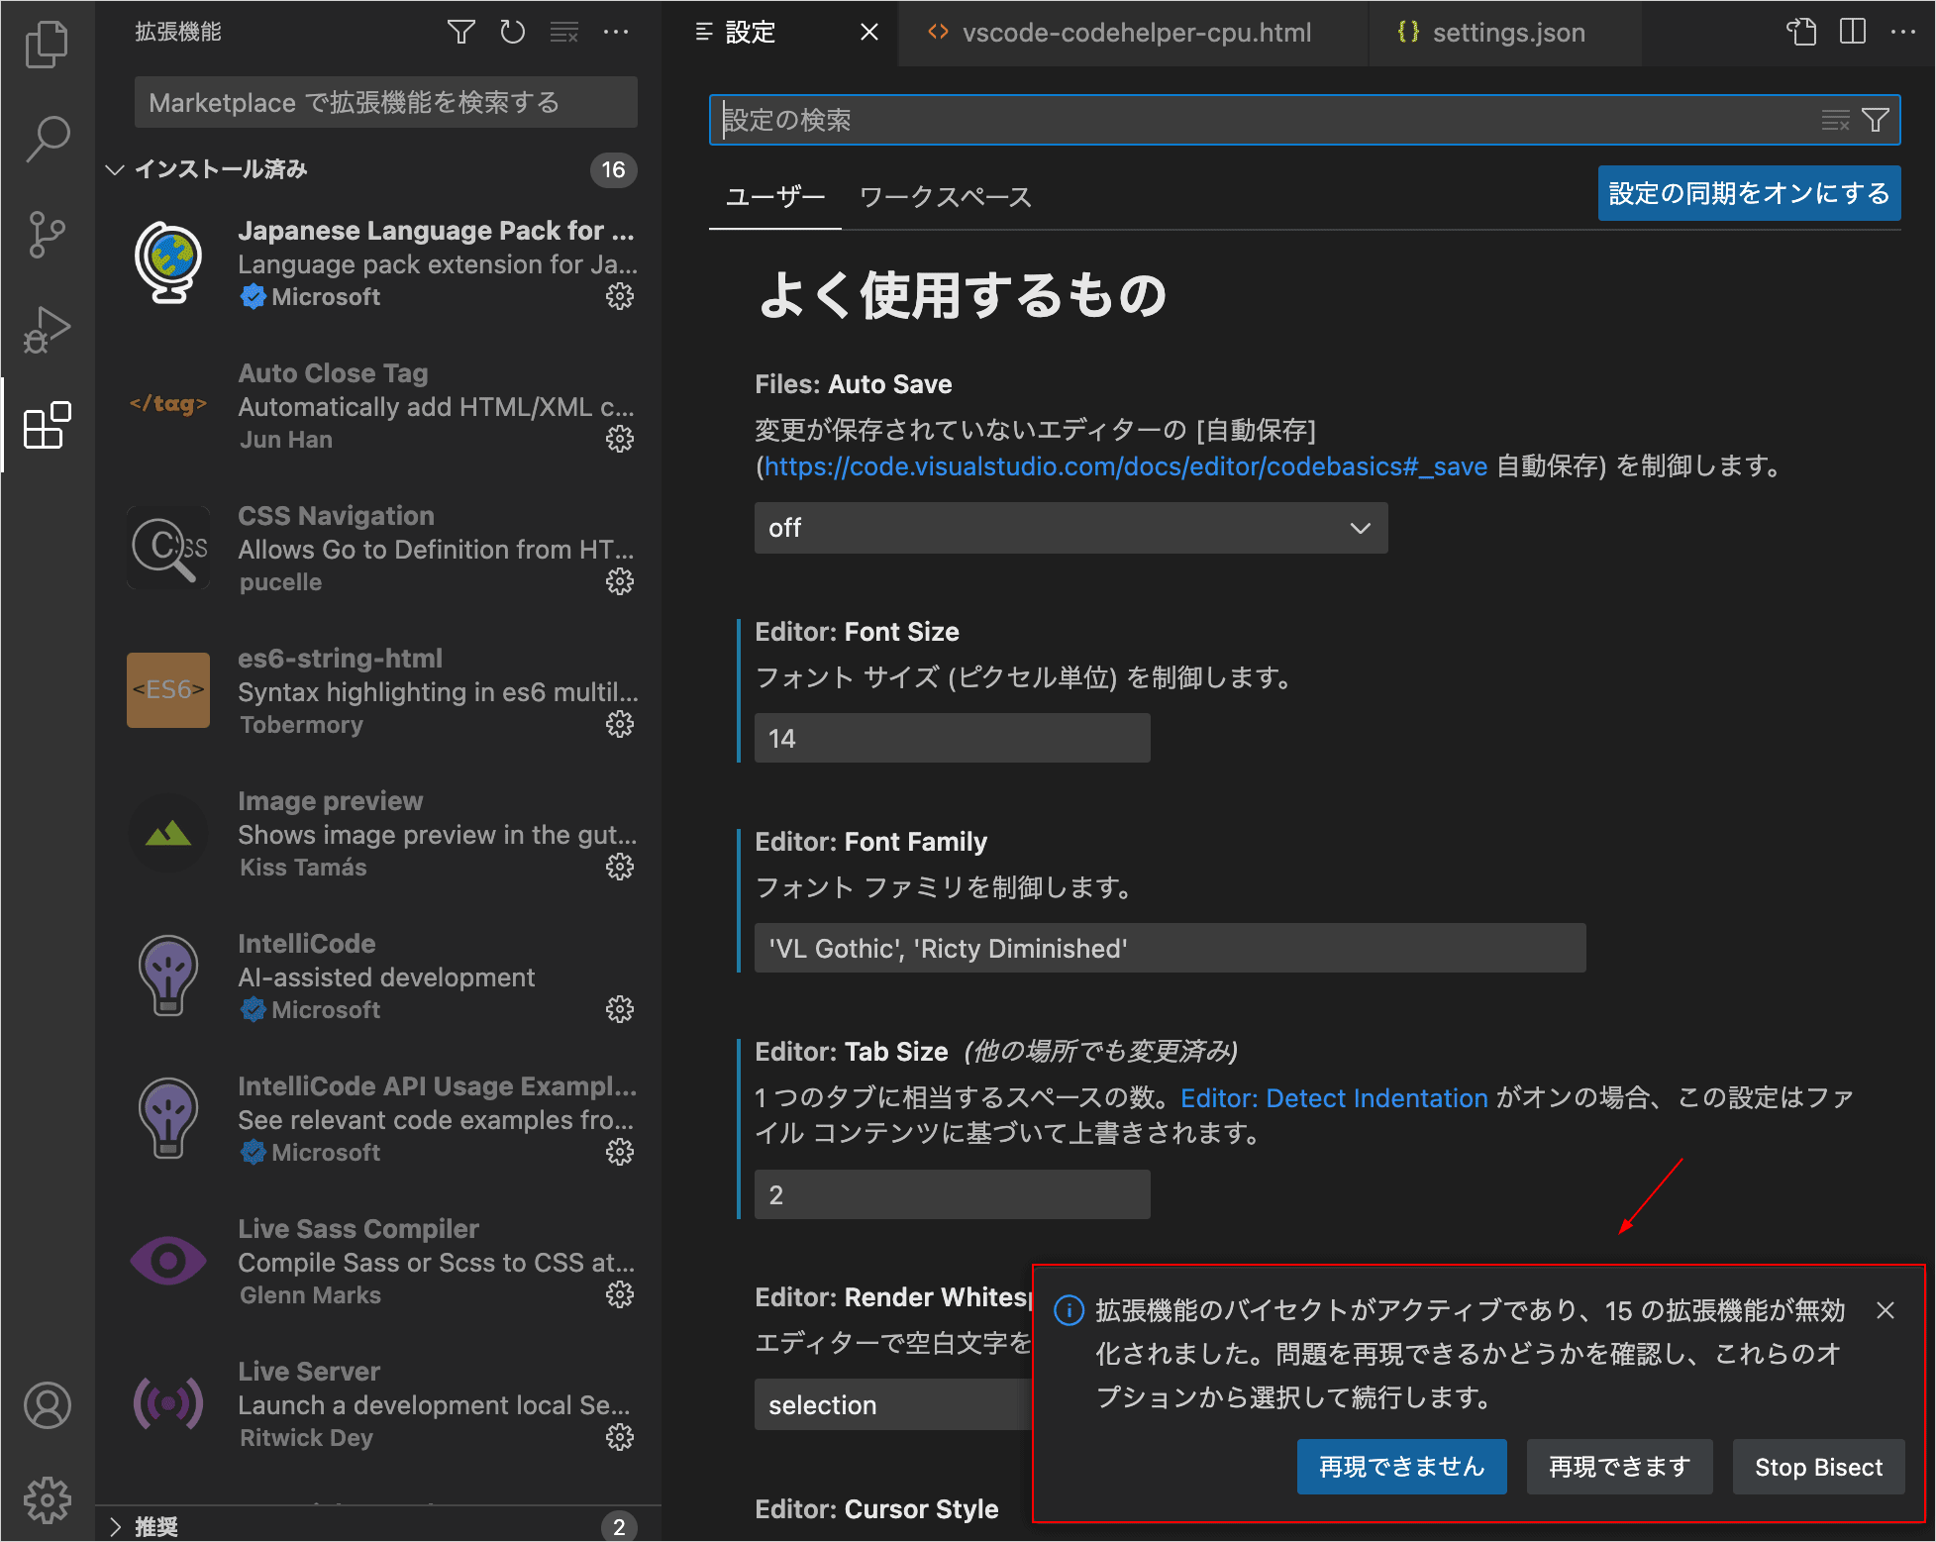Click 再現できません button
Viewport: 1936px width, 1542px height.
(x=1401, y=1467)
